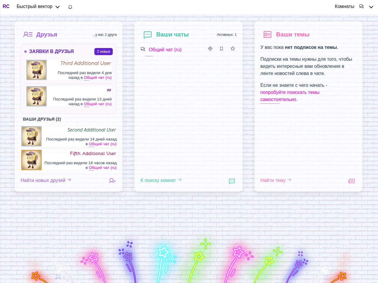
Task: Click Fifth Additional User's avatar
Action: click(x=31, y=160)
